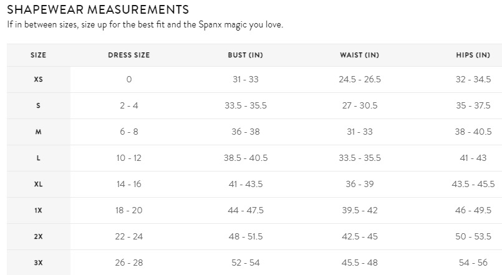The height and width of the screenshot is (275, 502).
Task: Click the BUST (IN) column header
Action: coord(245,55)
